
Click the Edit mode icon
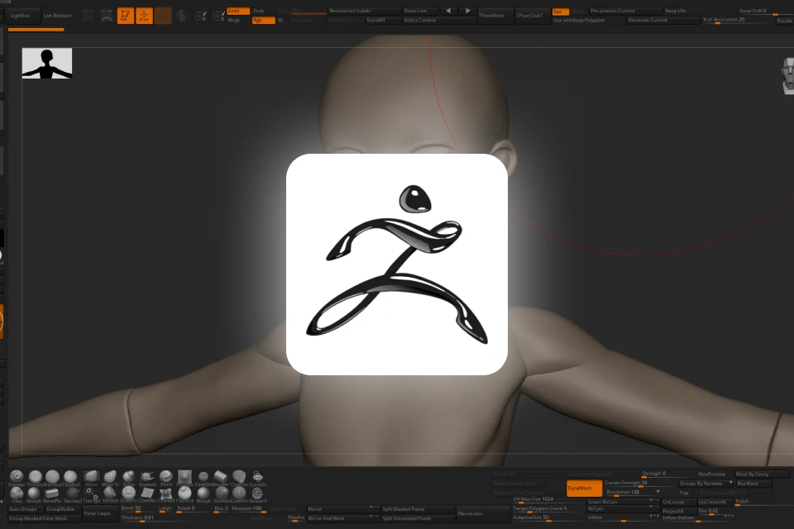coord(125,16)
